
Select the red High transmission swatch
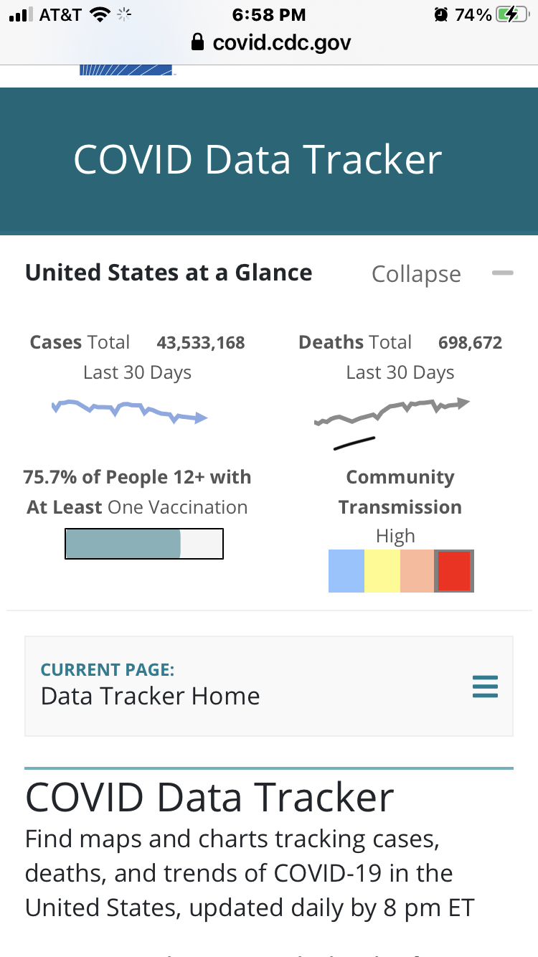click(x=454, y=571)
